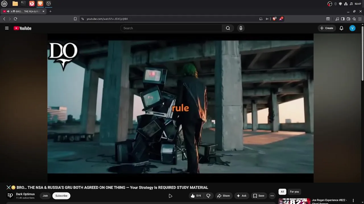Click into the YouTube Search field
364x204 pixels.
pos(171,28)
